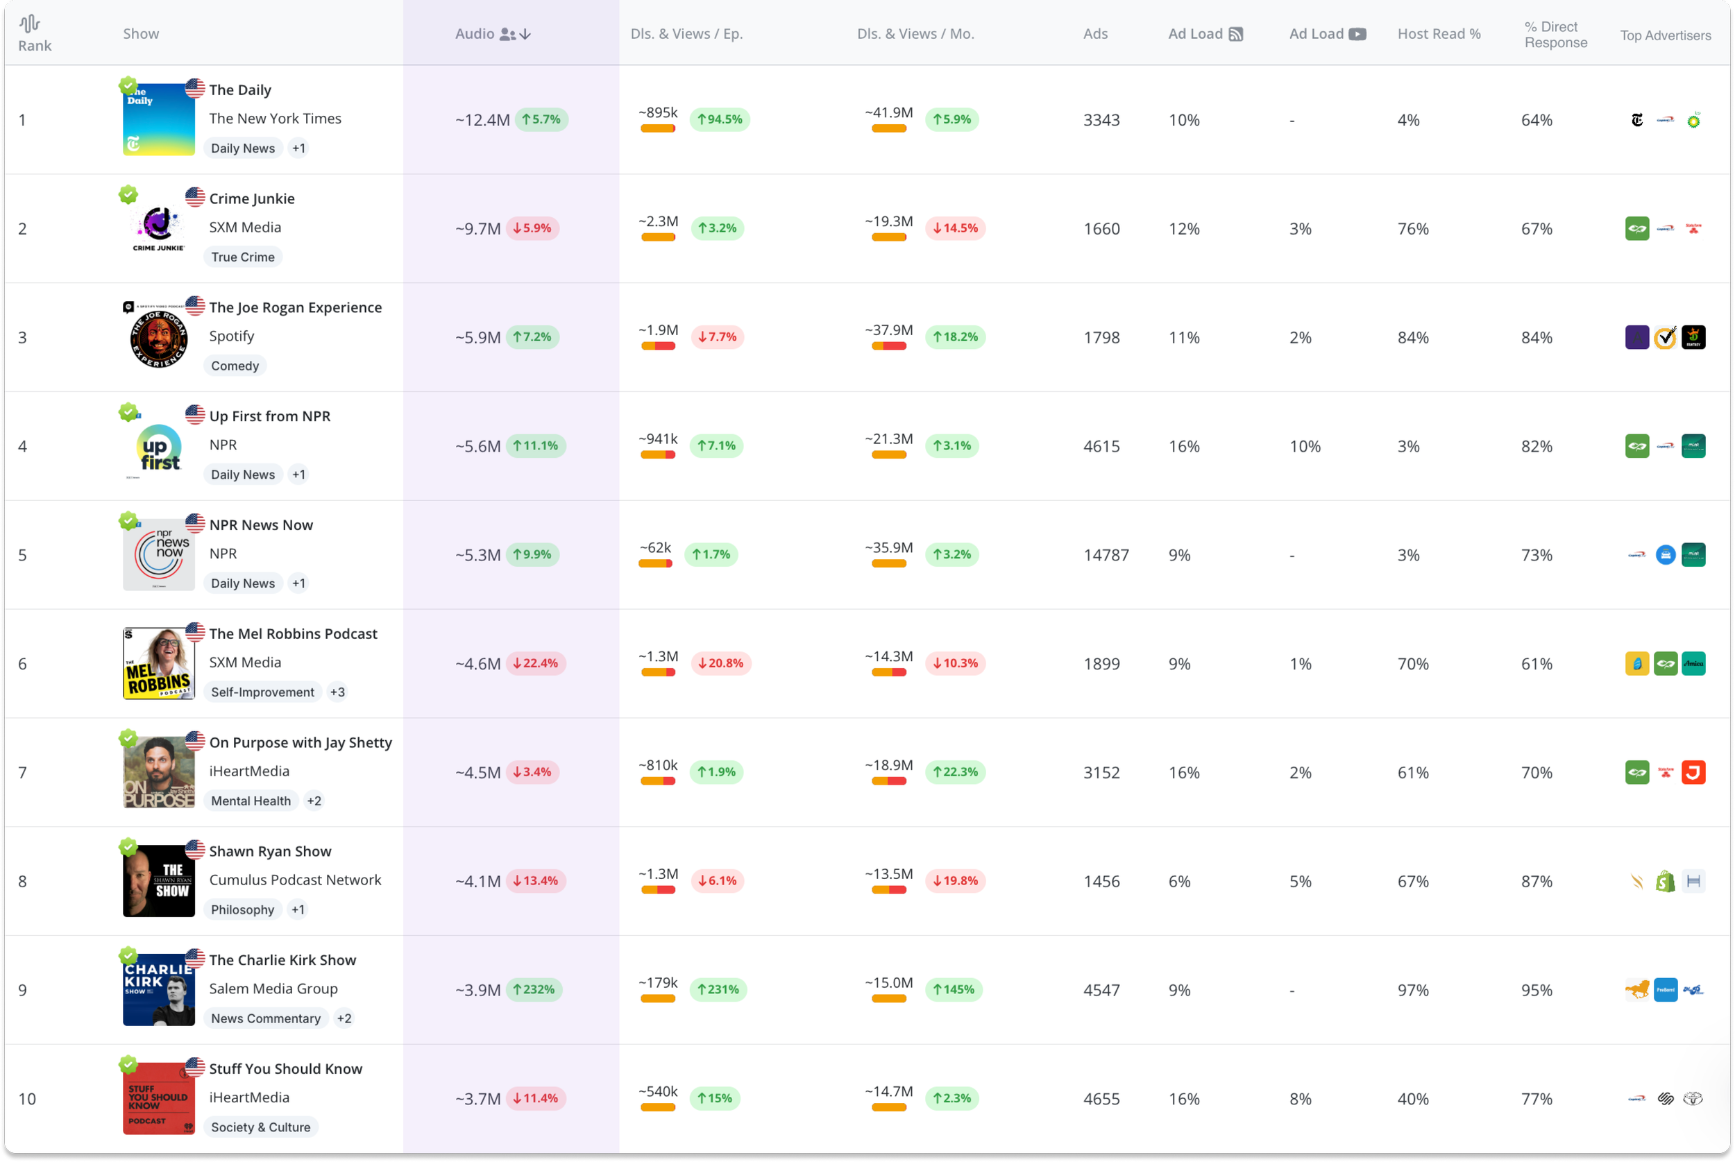Image resolution: width=1735 pixels, height=1162 pixels.
Task: Click the New York Times advertiser icon
Action: pos(1637,120)
